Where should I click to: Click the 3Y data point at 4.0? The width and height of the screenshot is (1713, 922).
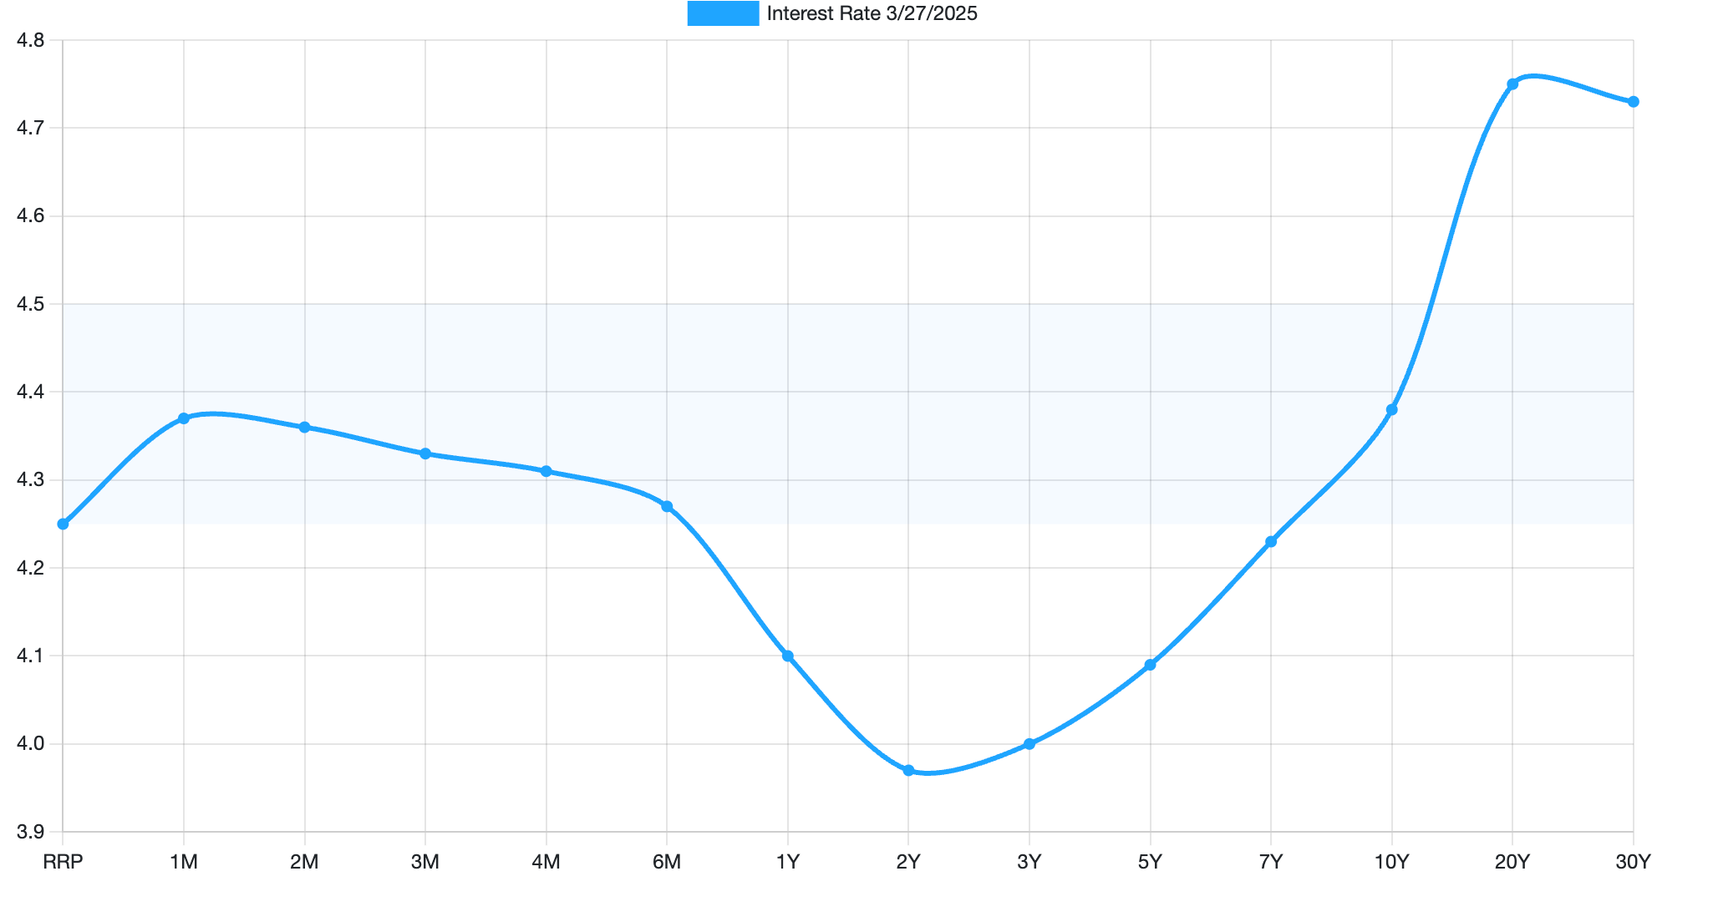point(1029,743)
